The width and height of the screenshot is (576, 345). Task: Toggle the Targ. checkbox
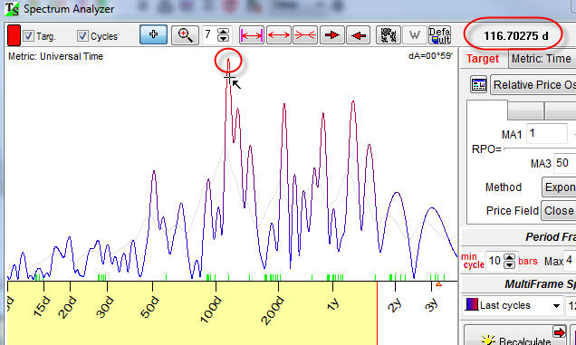tap(29, 36)
